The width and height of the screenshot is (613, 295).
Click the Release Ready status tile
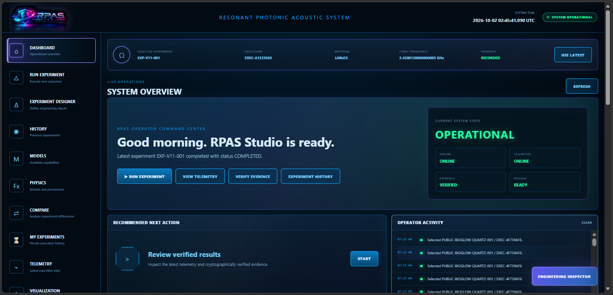[x=544, y=182]
